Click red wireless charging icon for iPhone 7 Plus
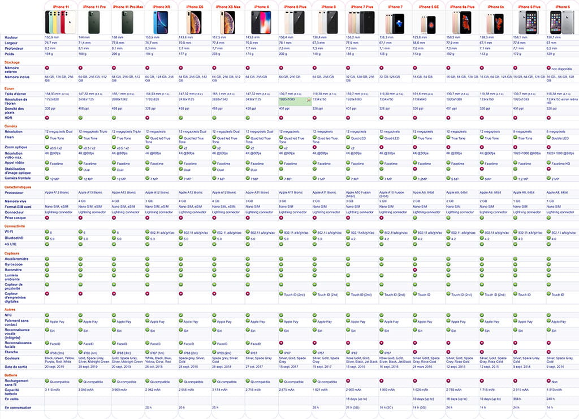579x419 pixels. [348, 380]
